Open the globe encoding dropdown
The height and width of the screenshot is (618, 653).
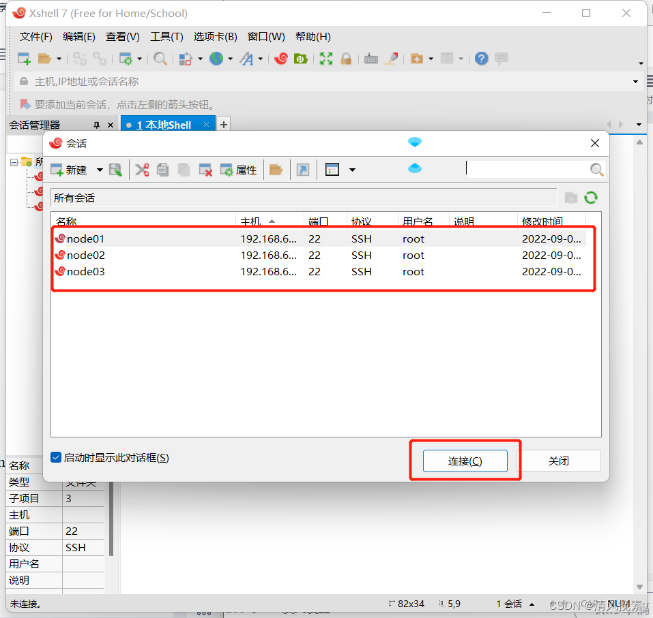point(229,59)
